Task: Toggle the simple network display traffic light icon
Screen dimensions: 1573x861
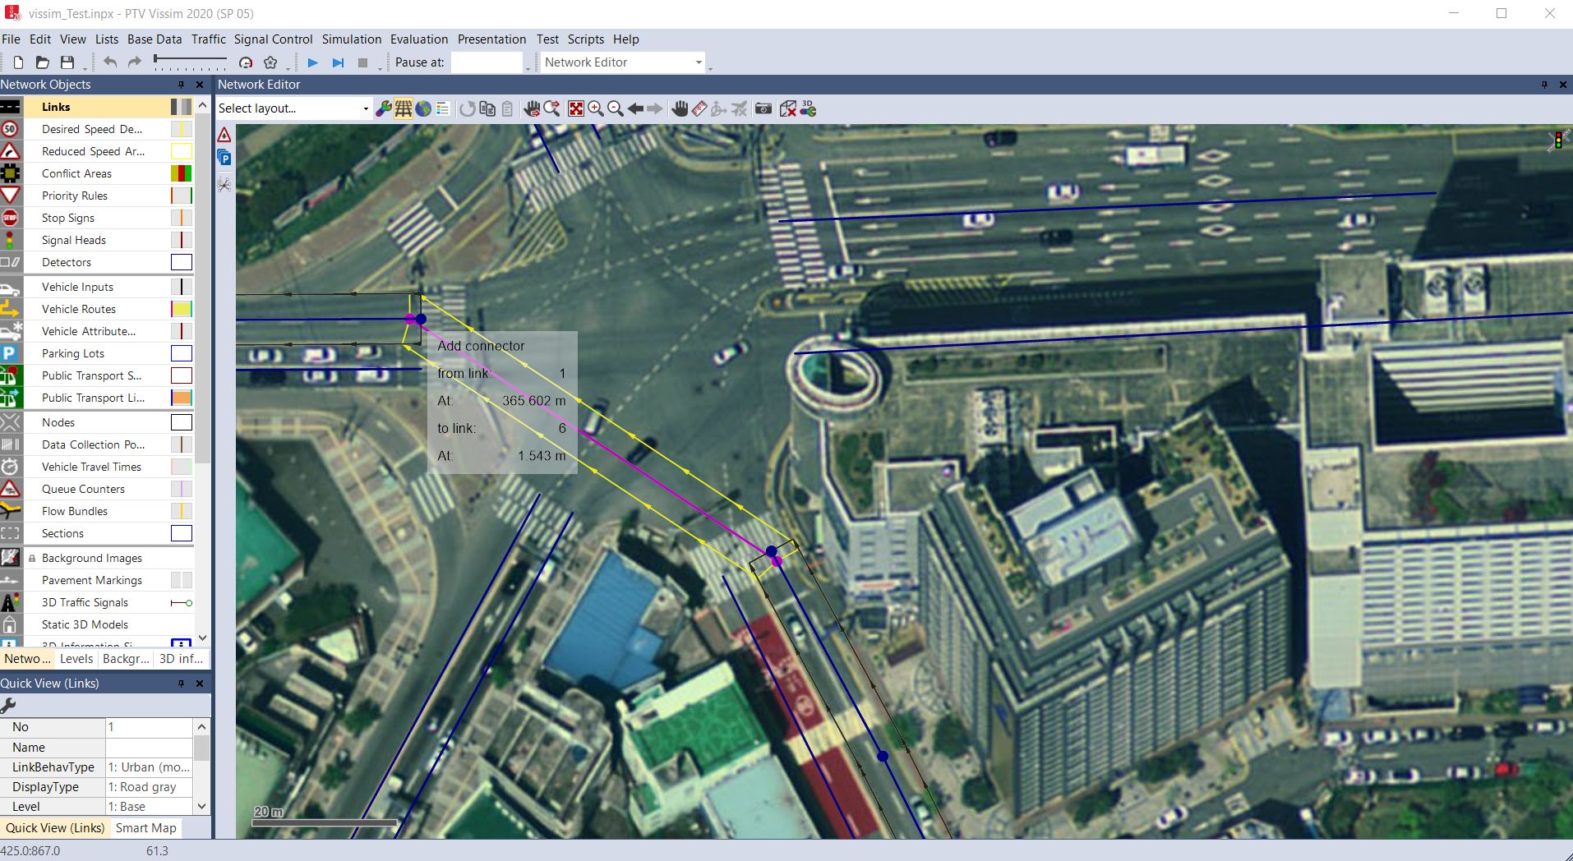Action: tap(1557, 140)
